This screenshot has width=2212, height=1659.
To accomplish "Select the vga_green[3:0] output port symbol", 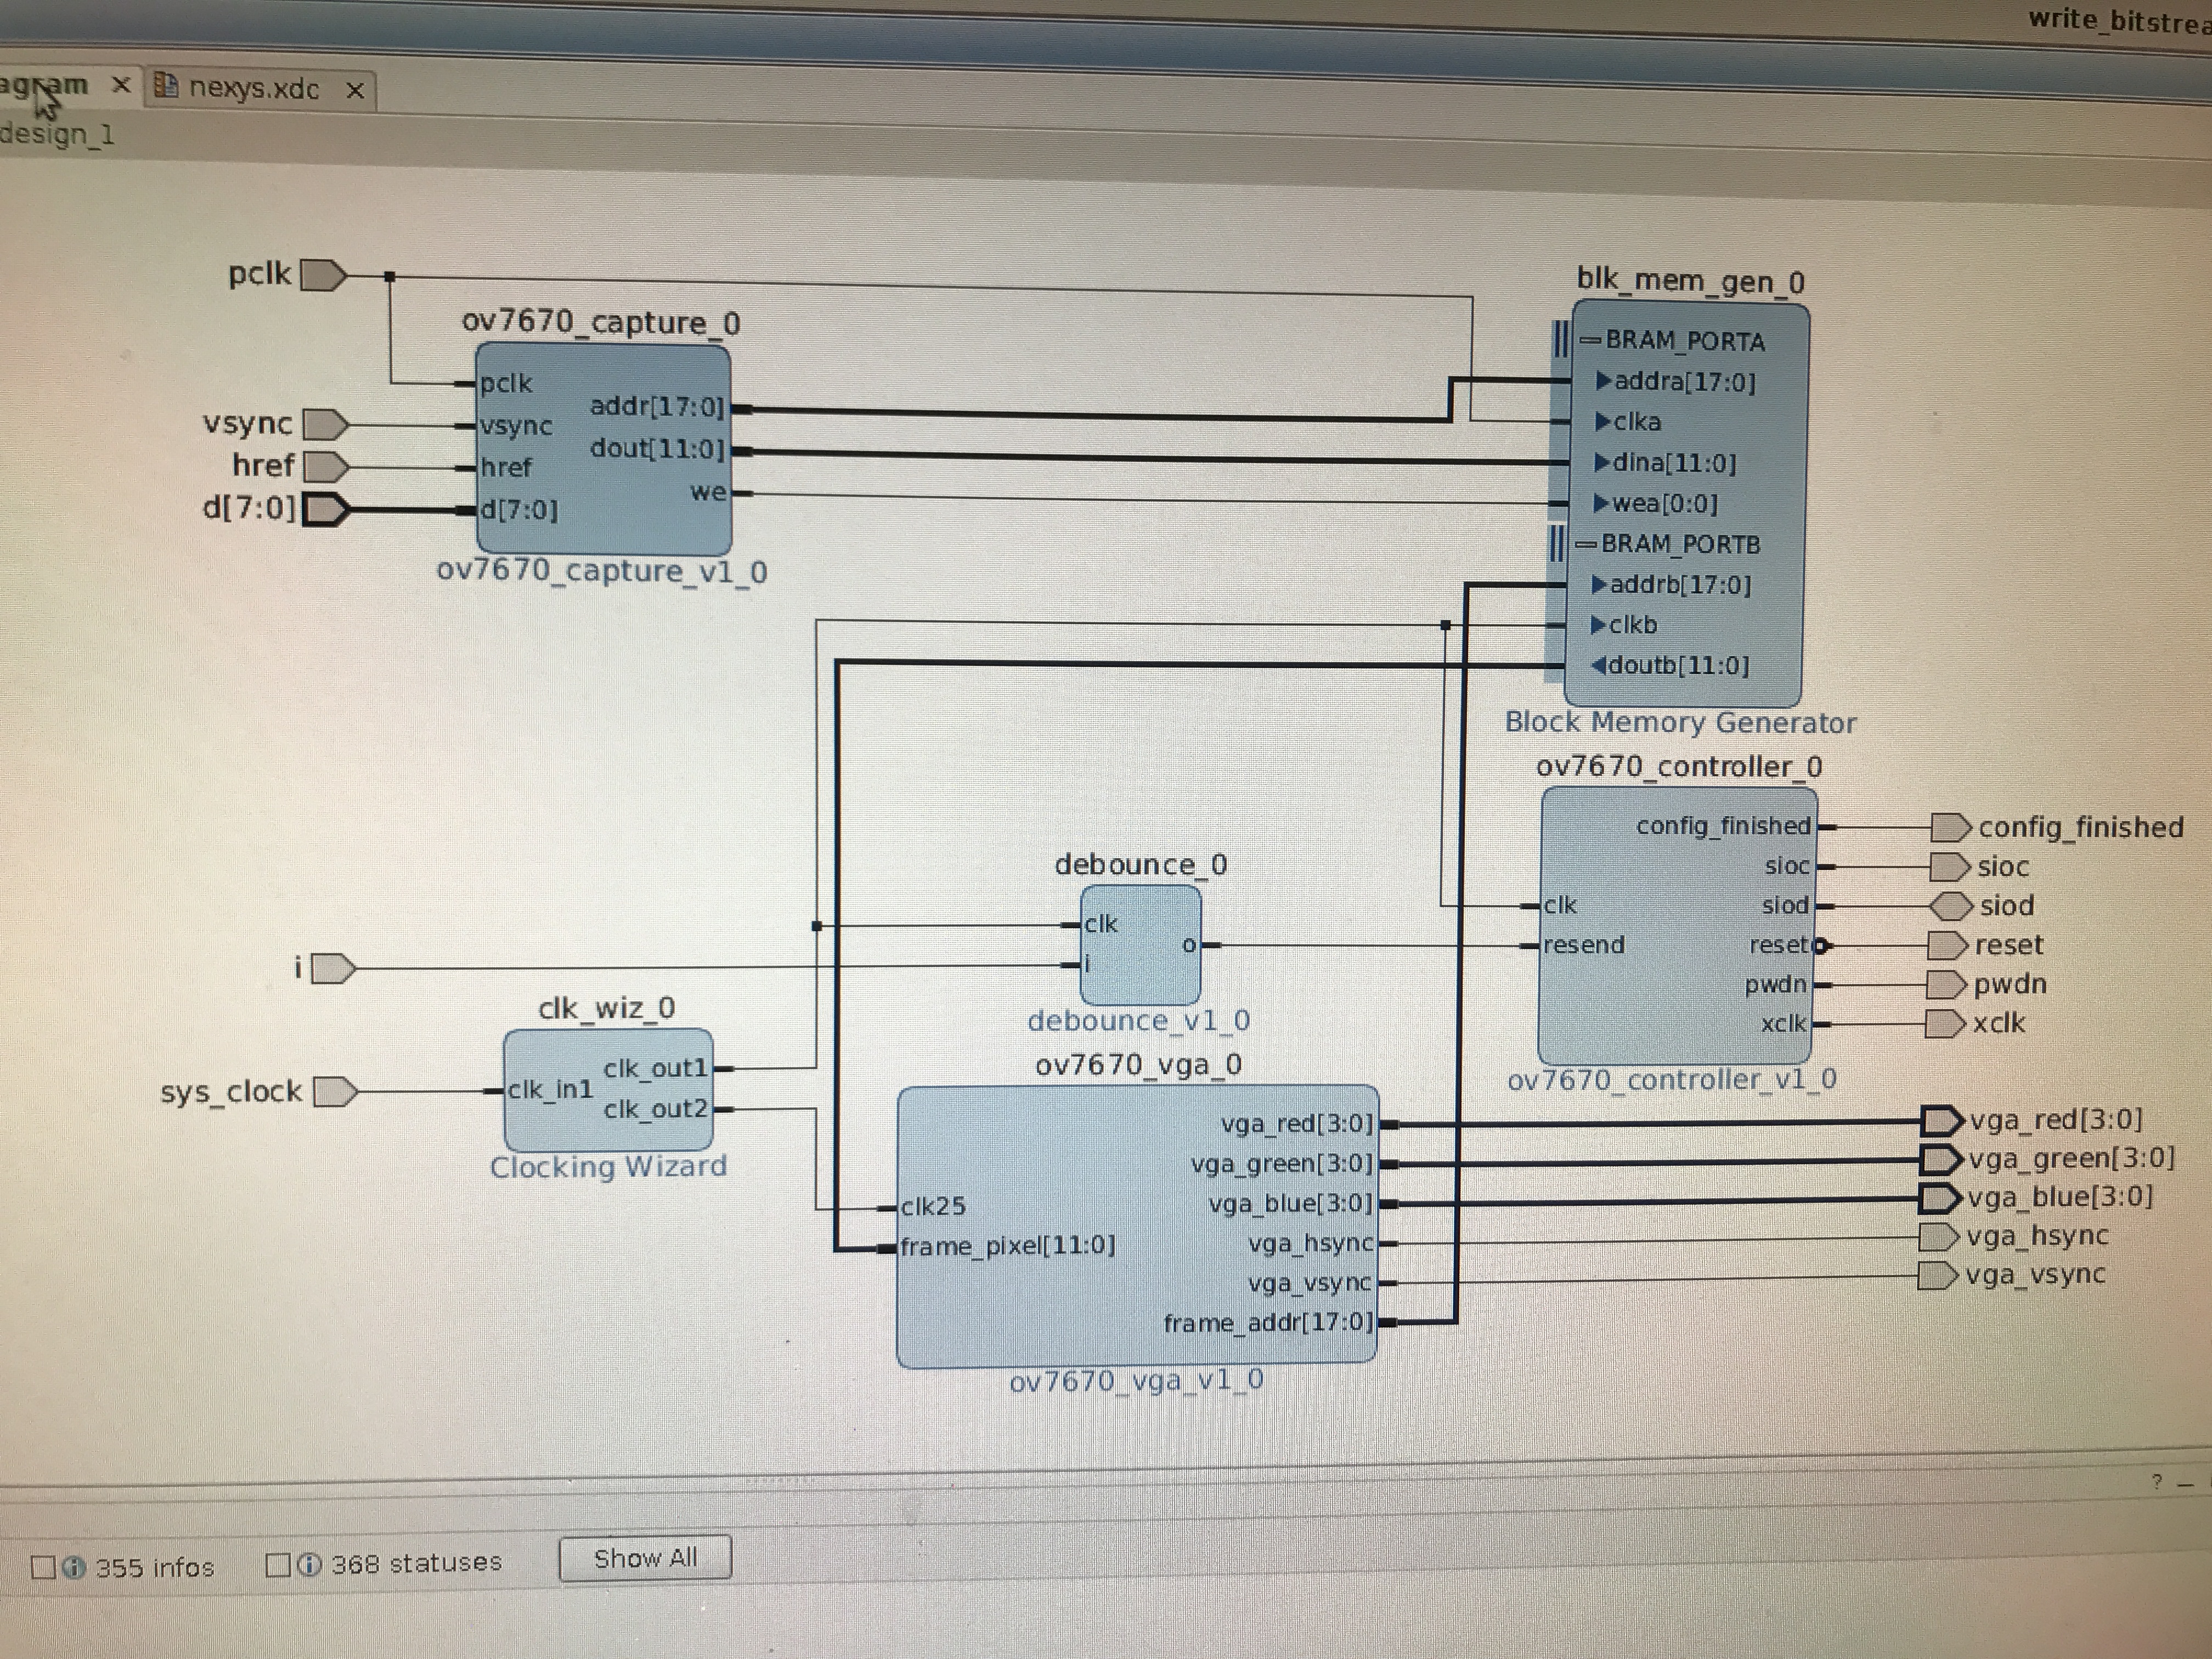I will [1941, 1159].
